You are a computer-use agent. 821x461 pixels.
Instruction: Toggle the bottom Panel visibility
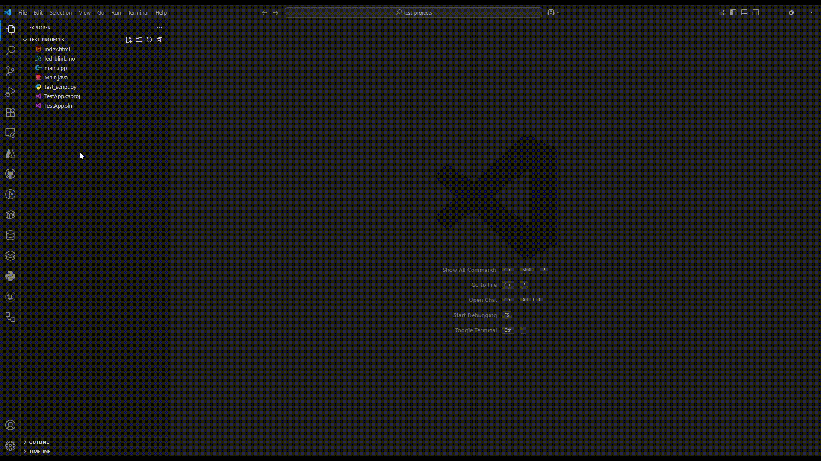(744, 12)
